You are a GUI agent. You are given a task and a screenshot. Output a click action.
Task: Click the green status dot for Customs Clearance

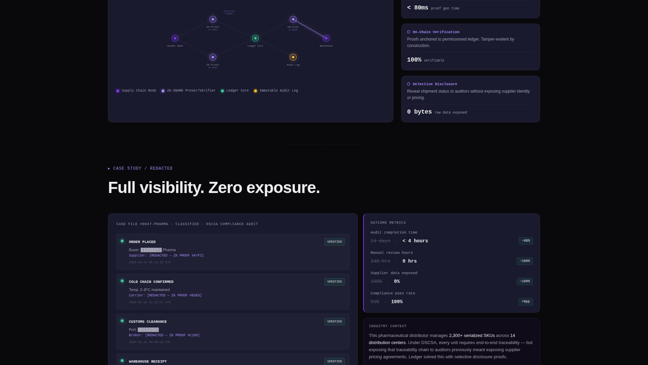coord(122,321)
